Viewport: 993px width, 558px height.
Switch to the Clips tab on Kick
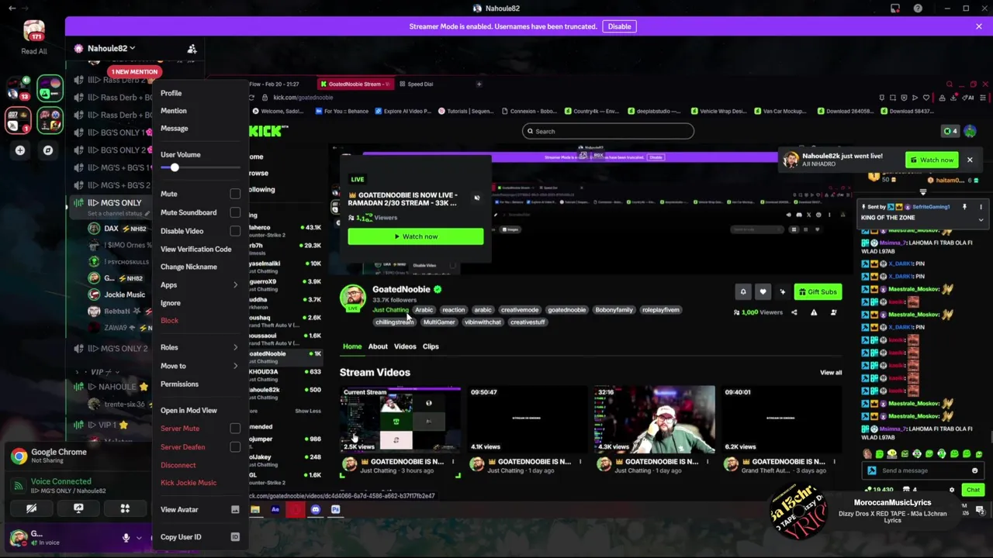click(431, 346)
